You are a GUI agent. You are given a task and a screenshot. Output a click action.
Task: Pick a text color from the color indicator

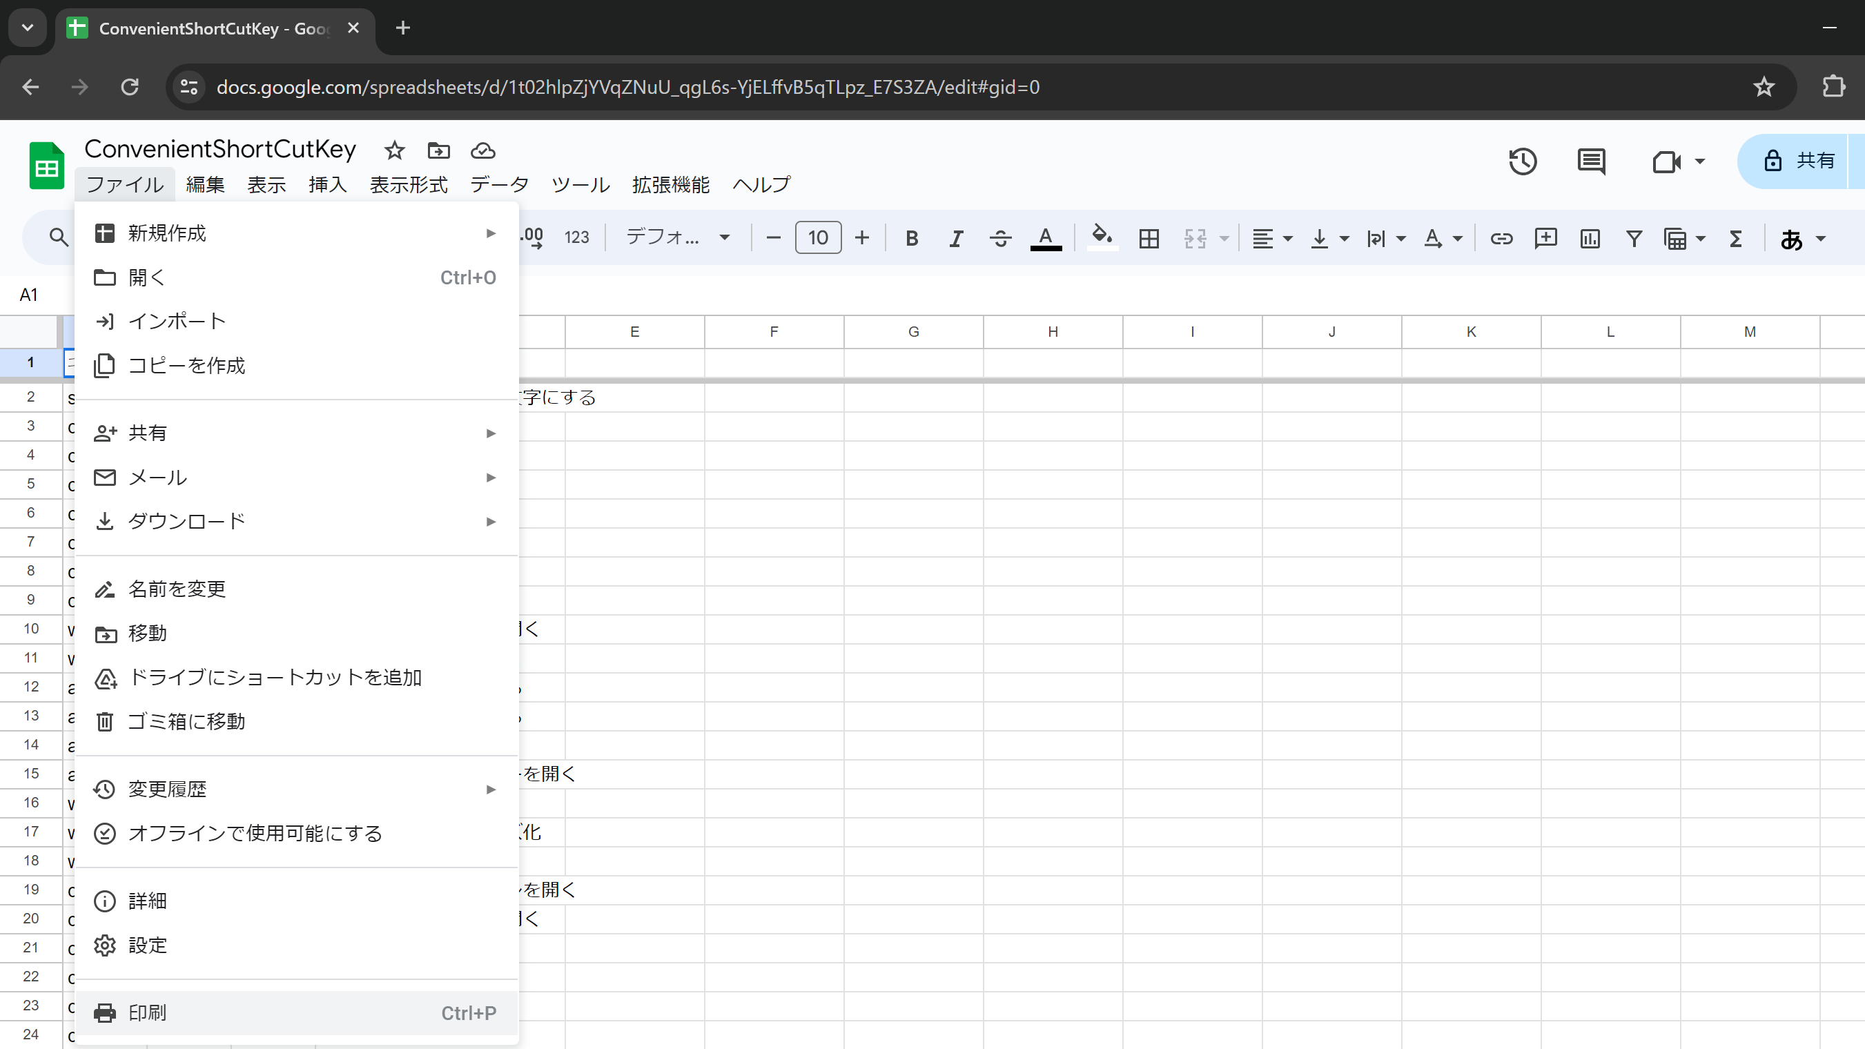(x=1046, y=238)
